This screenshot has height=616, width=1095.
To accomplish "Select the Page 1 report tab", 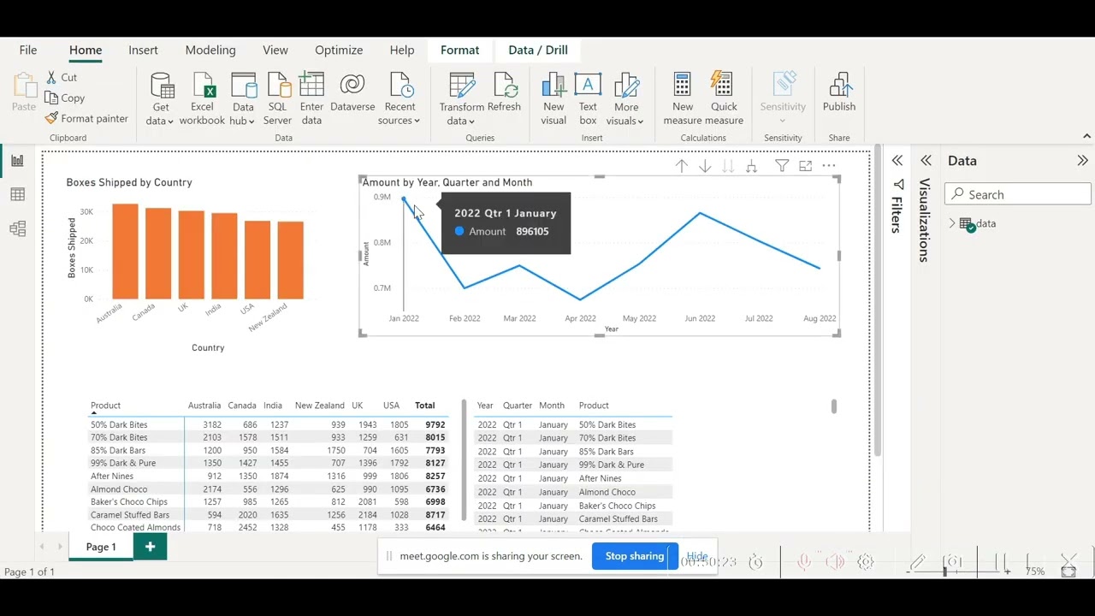I will (x=101, y=547).
